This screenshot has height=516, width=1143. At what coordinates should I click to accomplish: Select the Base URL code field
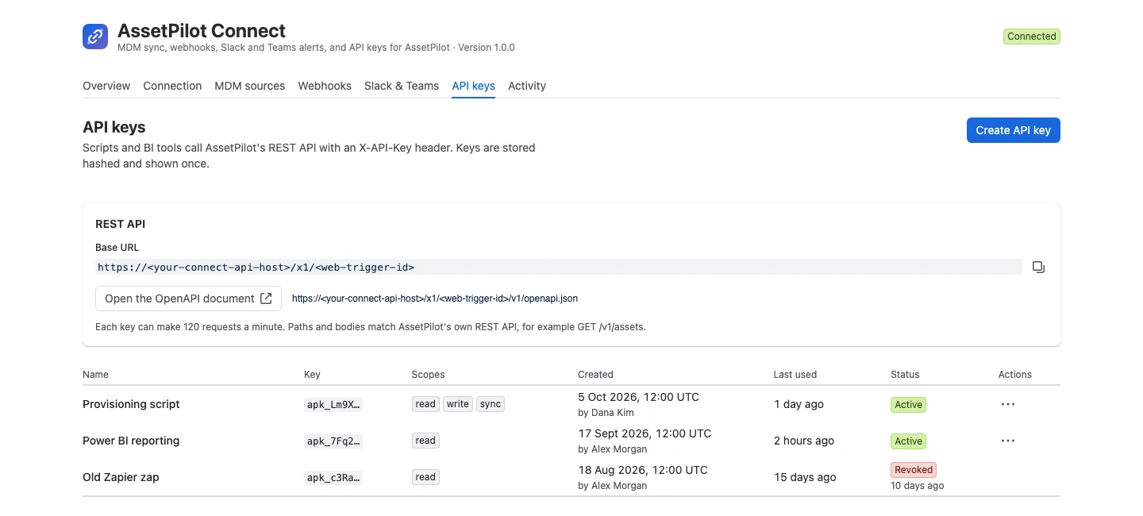559,267
